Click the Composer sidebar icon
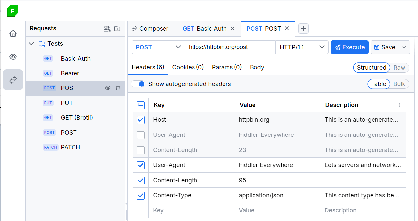 [x=13, y=80]
